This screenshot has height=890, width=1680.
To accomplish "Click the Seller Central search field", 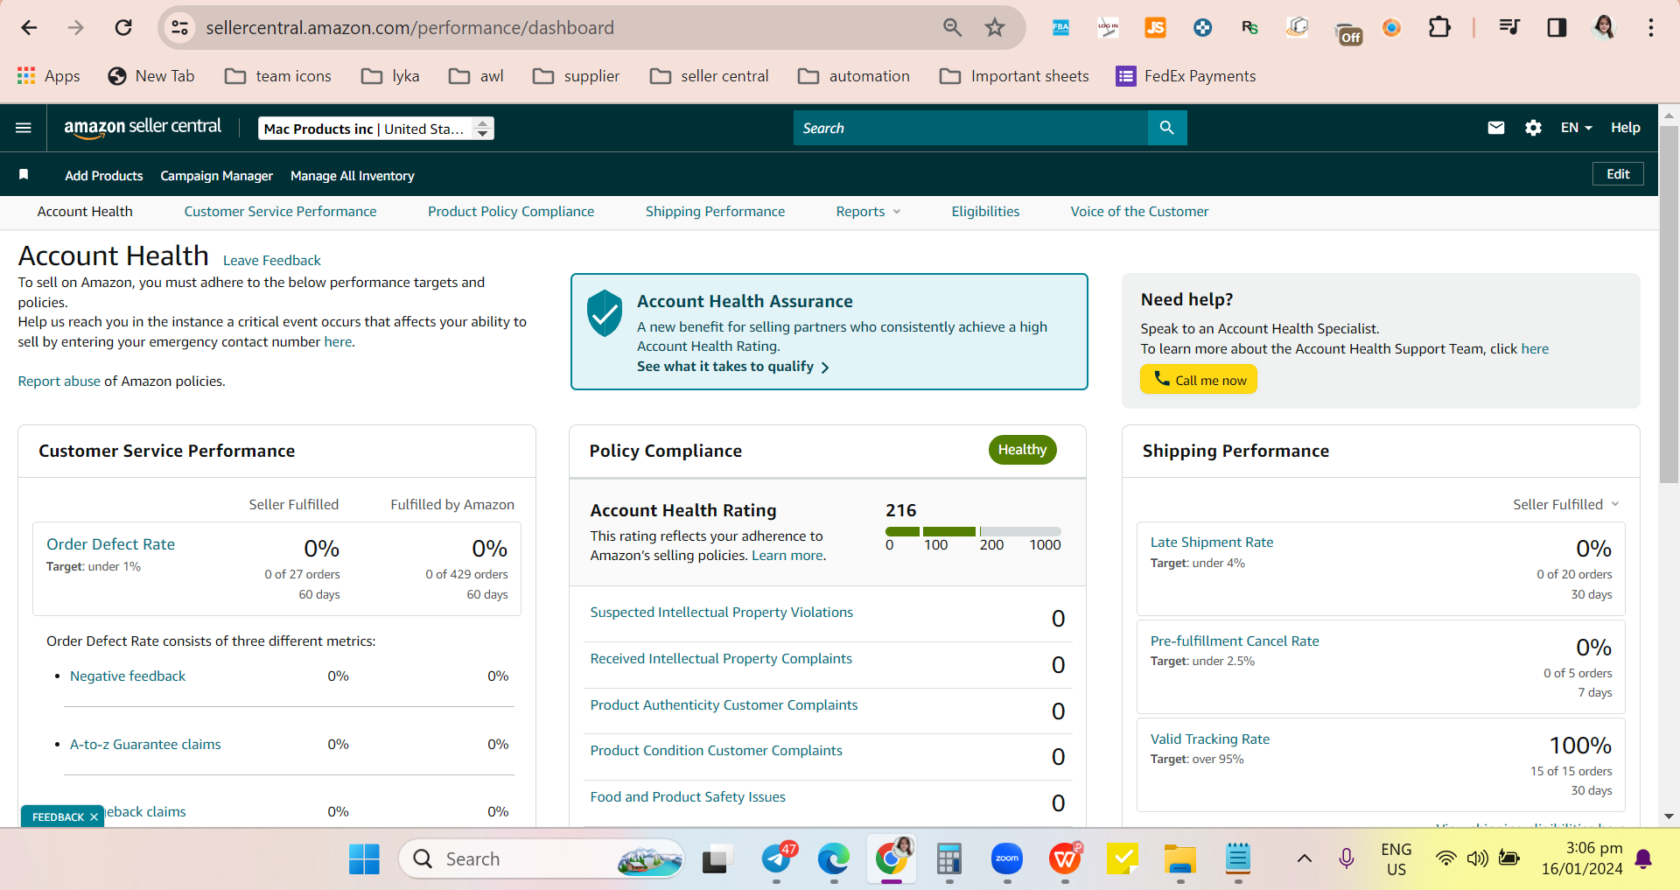I will tap(970, 128).
